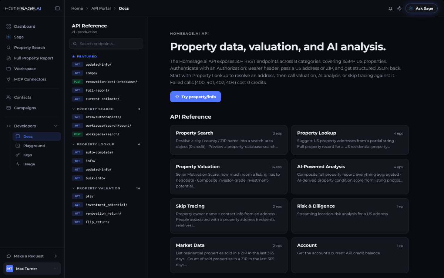Open the GET flip_return/ endpoint
The height and width of the screenshot is (278, 444).
click(106, 222)
